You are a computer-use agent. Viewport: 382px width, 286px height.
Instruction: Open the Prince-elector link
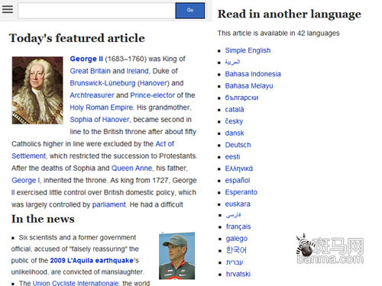pos(153,95)
